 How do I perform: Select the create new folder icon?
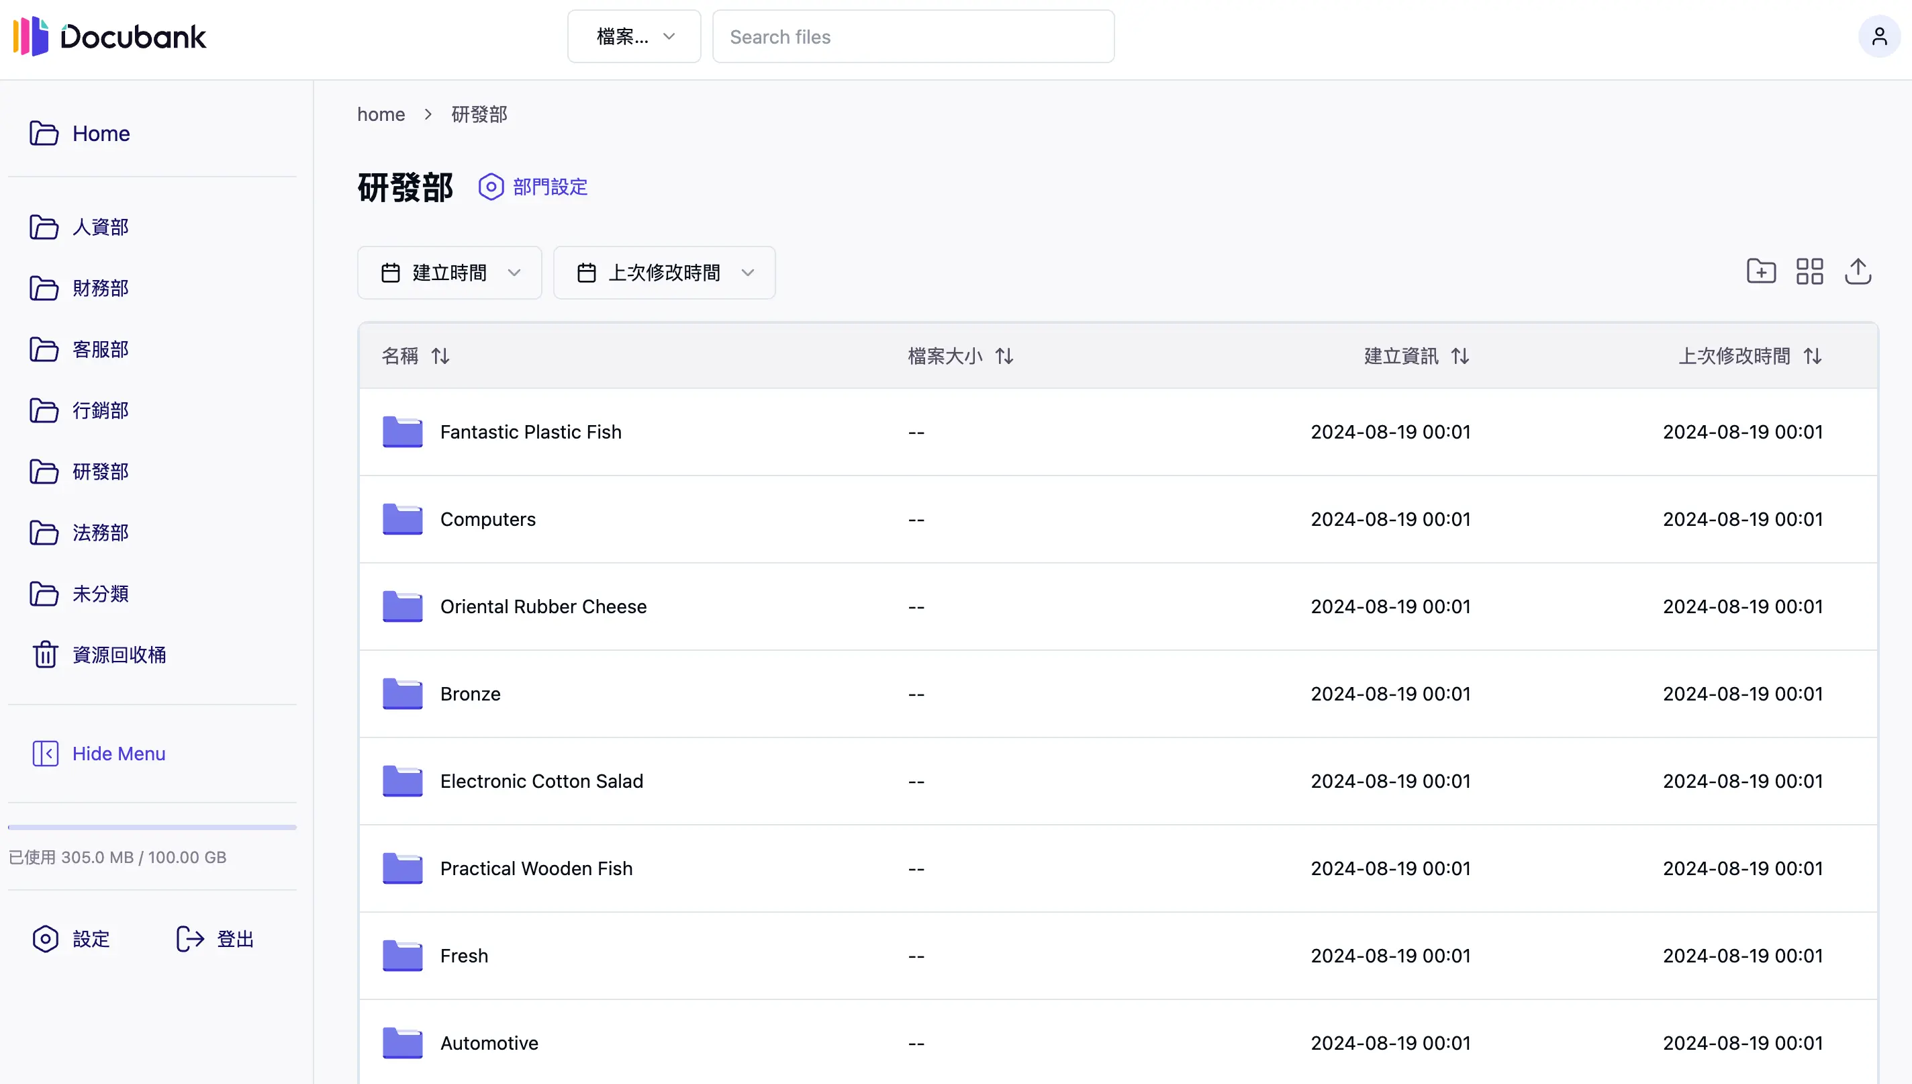pos(1761,271)
